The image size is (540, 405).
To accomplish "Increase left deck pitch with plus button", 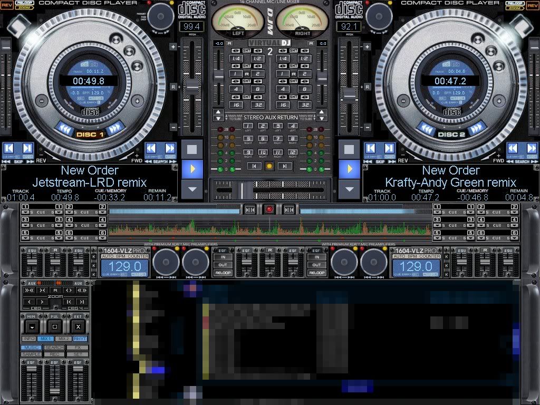I will point(173,46).
